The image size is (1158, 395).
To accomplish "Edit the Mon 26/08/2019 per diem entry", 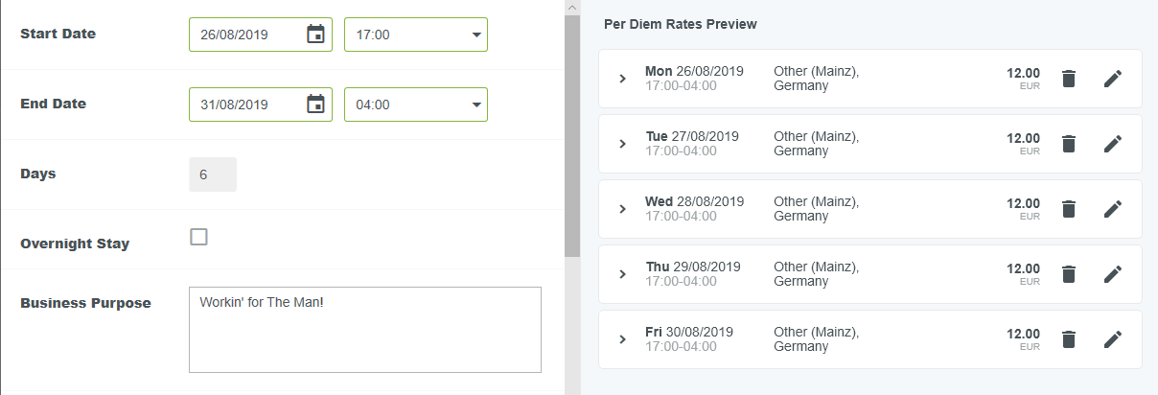I will coord(1112,79).
